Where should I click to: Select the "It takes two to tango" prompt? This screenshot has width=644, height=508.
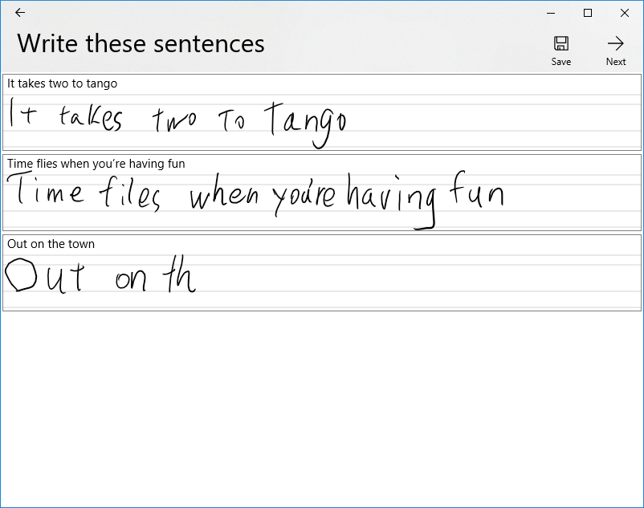(x=63, y=83)
